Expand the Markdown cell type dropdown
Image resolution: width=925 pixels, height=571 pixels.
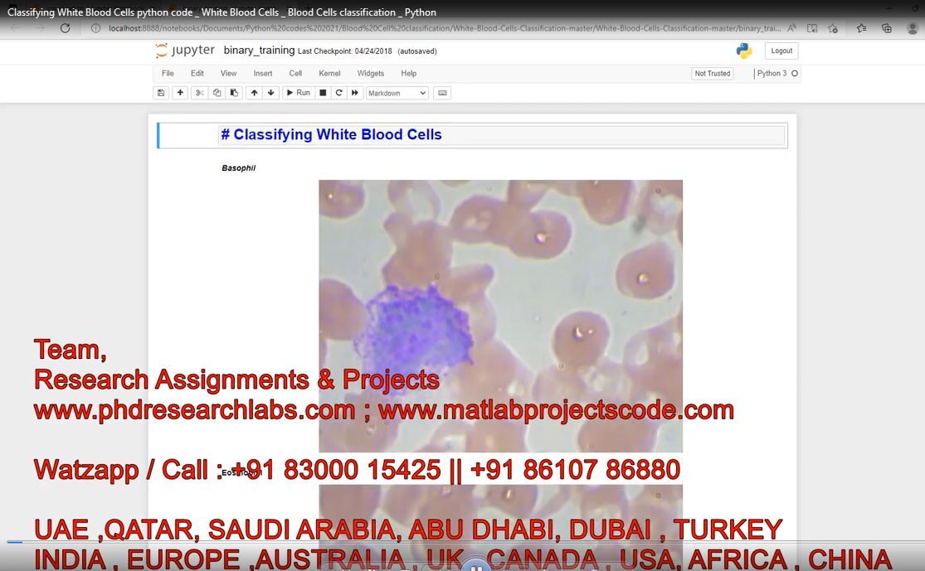[397, 93]
